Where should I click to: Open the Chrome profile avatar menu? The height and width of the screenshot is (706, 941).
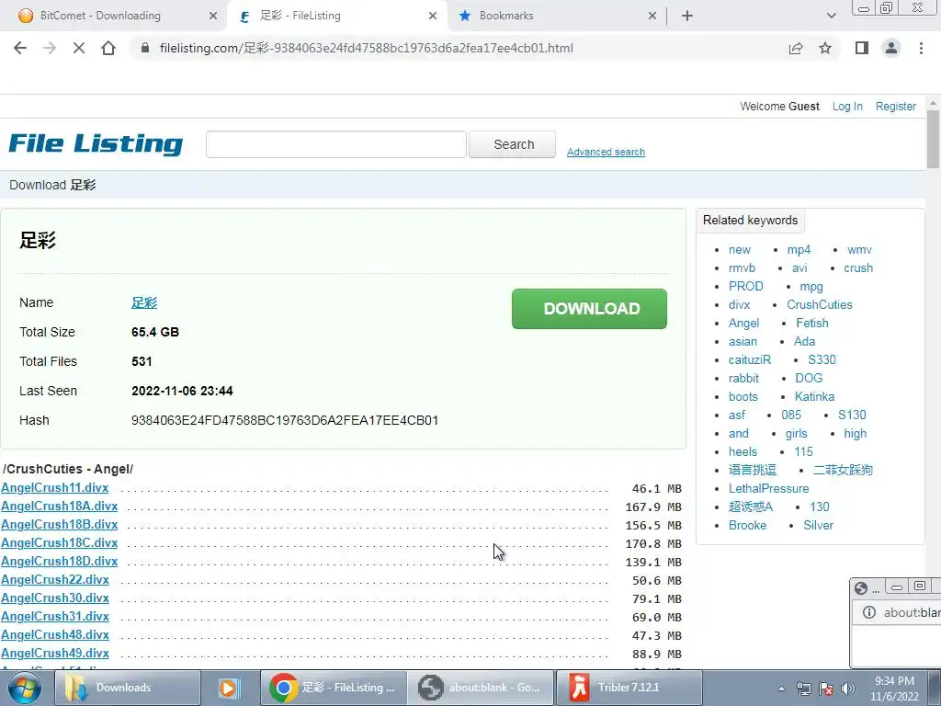(891, 48)
